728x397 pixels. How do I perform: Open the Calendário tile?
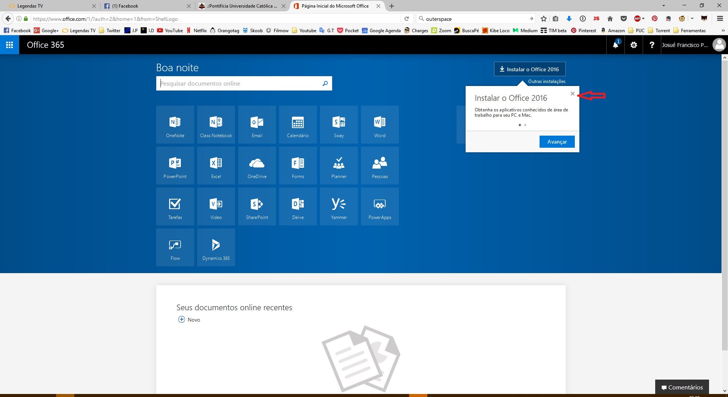[298, 125]
